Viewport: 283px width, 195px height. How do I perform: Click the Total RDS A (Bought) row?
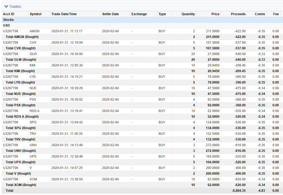(142, 117)
